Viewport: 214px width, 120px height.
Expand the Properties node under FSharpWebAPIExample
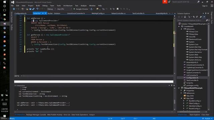(x=181, y=91)
